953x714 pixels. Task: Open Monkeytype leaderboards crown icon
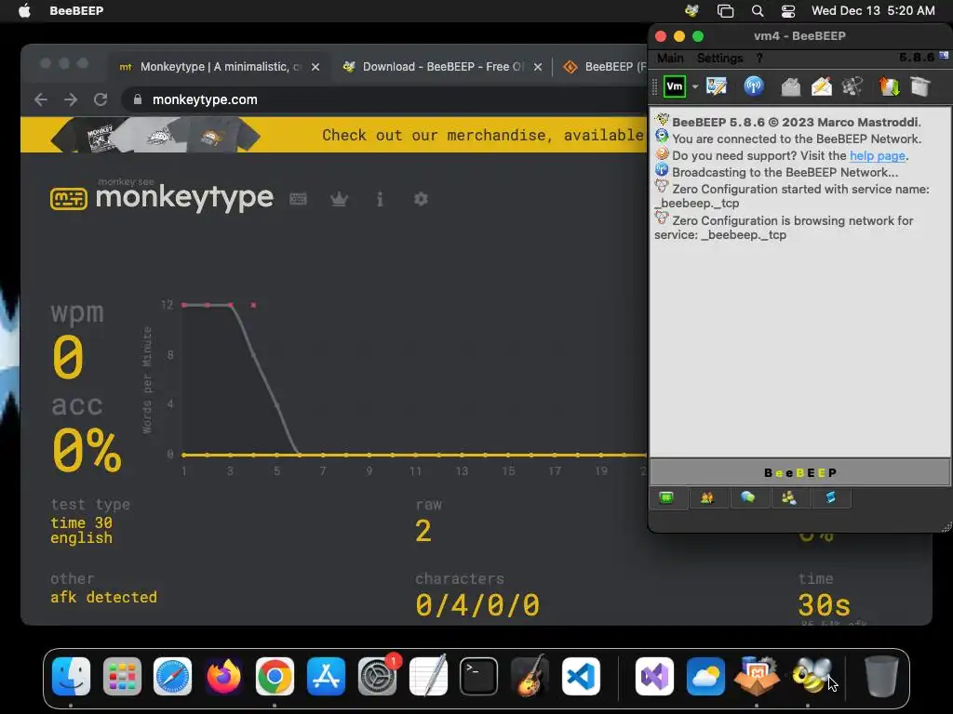(x=339, y=199)
